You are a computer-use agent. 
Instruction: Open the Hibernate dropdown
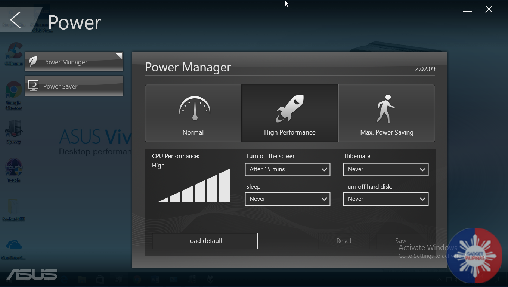pos(386,169)
